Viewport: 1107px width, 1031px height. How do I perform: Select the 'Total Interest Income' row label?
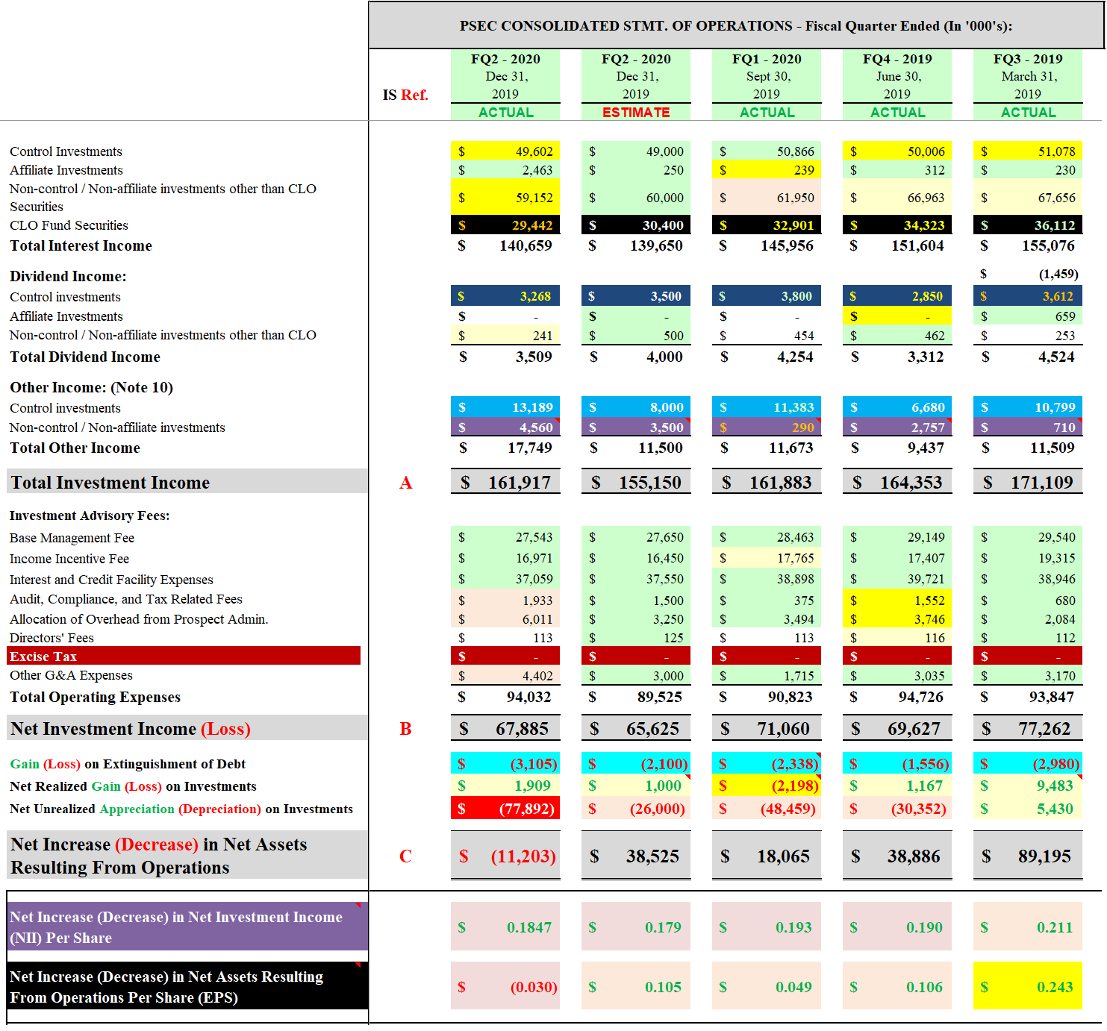pos(81,245)
